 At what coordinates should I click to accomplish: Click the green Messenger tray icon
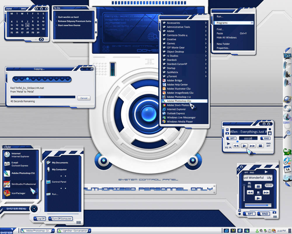click(257, 231)
